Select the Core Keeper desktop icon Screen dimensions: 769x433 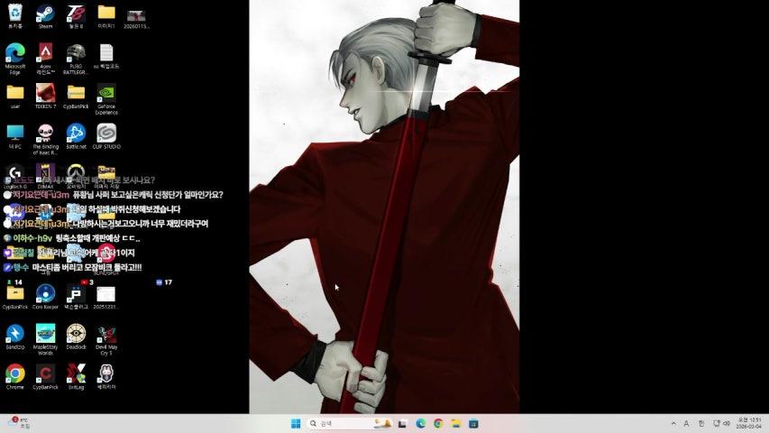pyautogui.click(x=45, y=293)
